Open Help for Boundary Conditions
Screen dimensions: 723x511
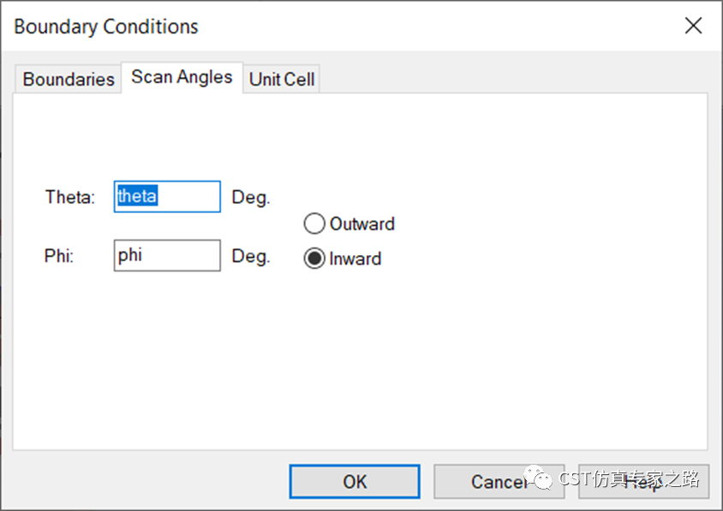tap(643, 482)
